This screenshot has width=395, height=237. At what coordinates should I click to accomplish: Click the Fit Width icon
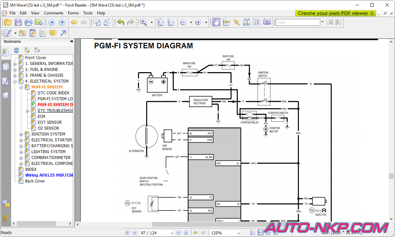point(171,22)
